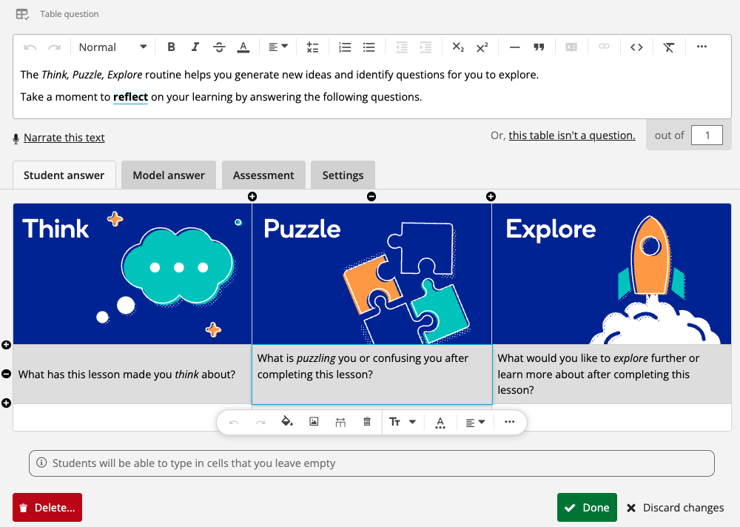Open the underlined A text color picker in the top toolbar

coord(243,47)
